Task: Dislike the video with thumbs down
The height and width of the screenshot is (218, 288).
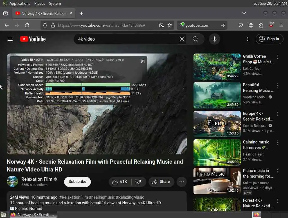Action: [x=138, y=182]
